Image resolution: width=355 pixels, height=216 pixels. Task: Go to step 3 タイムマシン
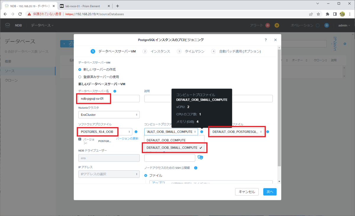point(191,51)
